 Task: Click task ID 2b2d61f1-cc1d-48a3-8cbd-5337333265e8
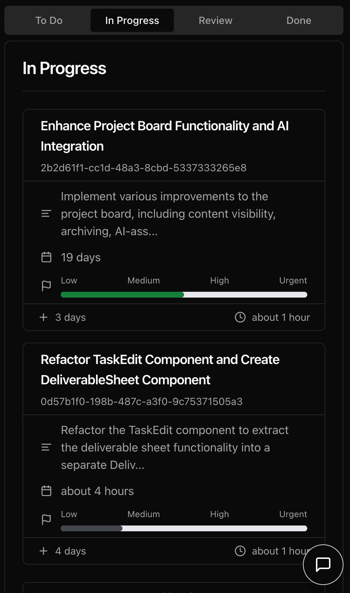point(143,168)
